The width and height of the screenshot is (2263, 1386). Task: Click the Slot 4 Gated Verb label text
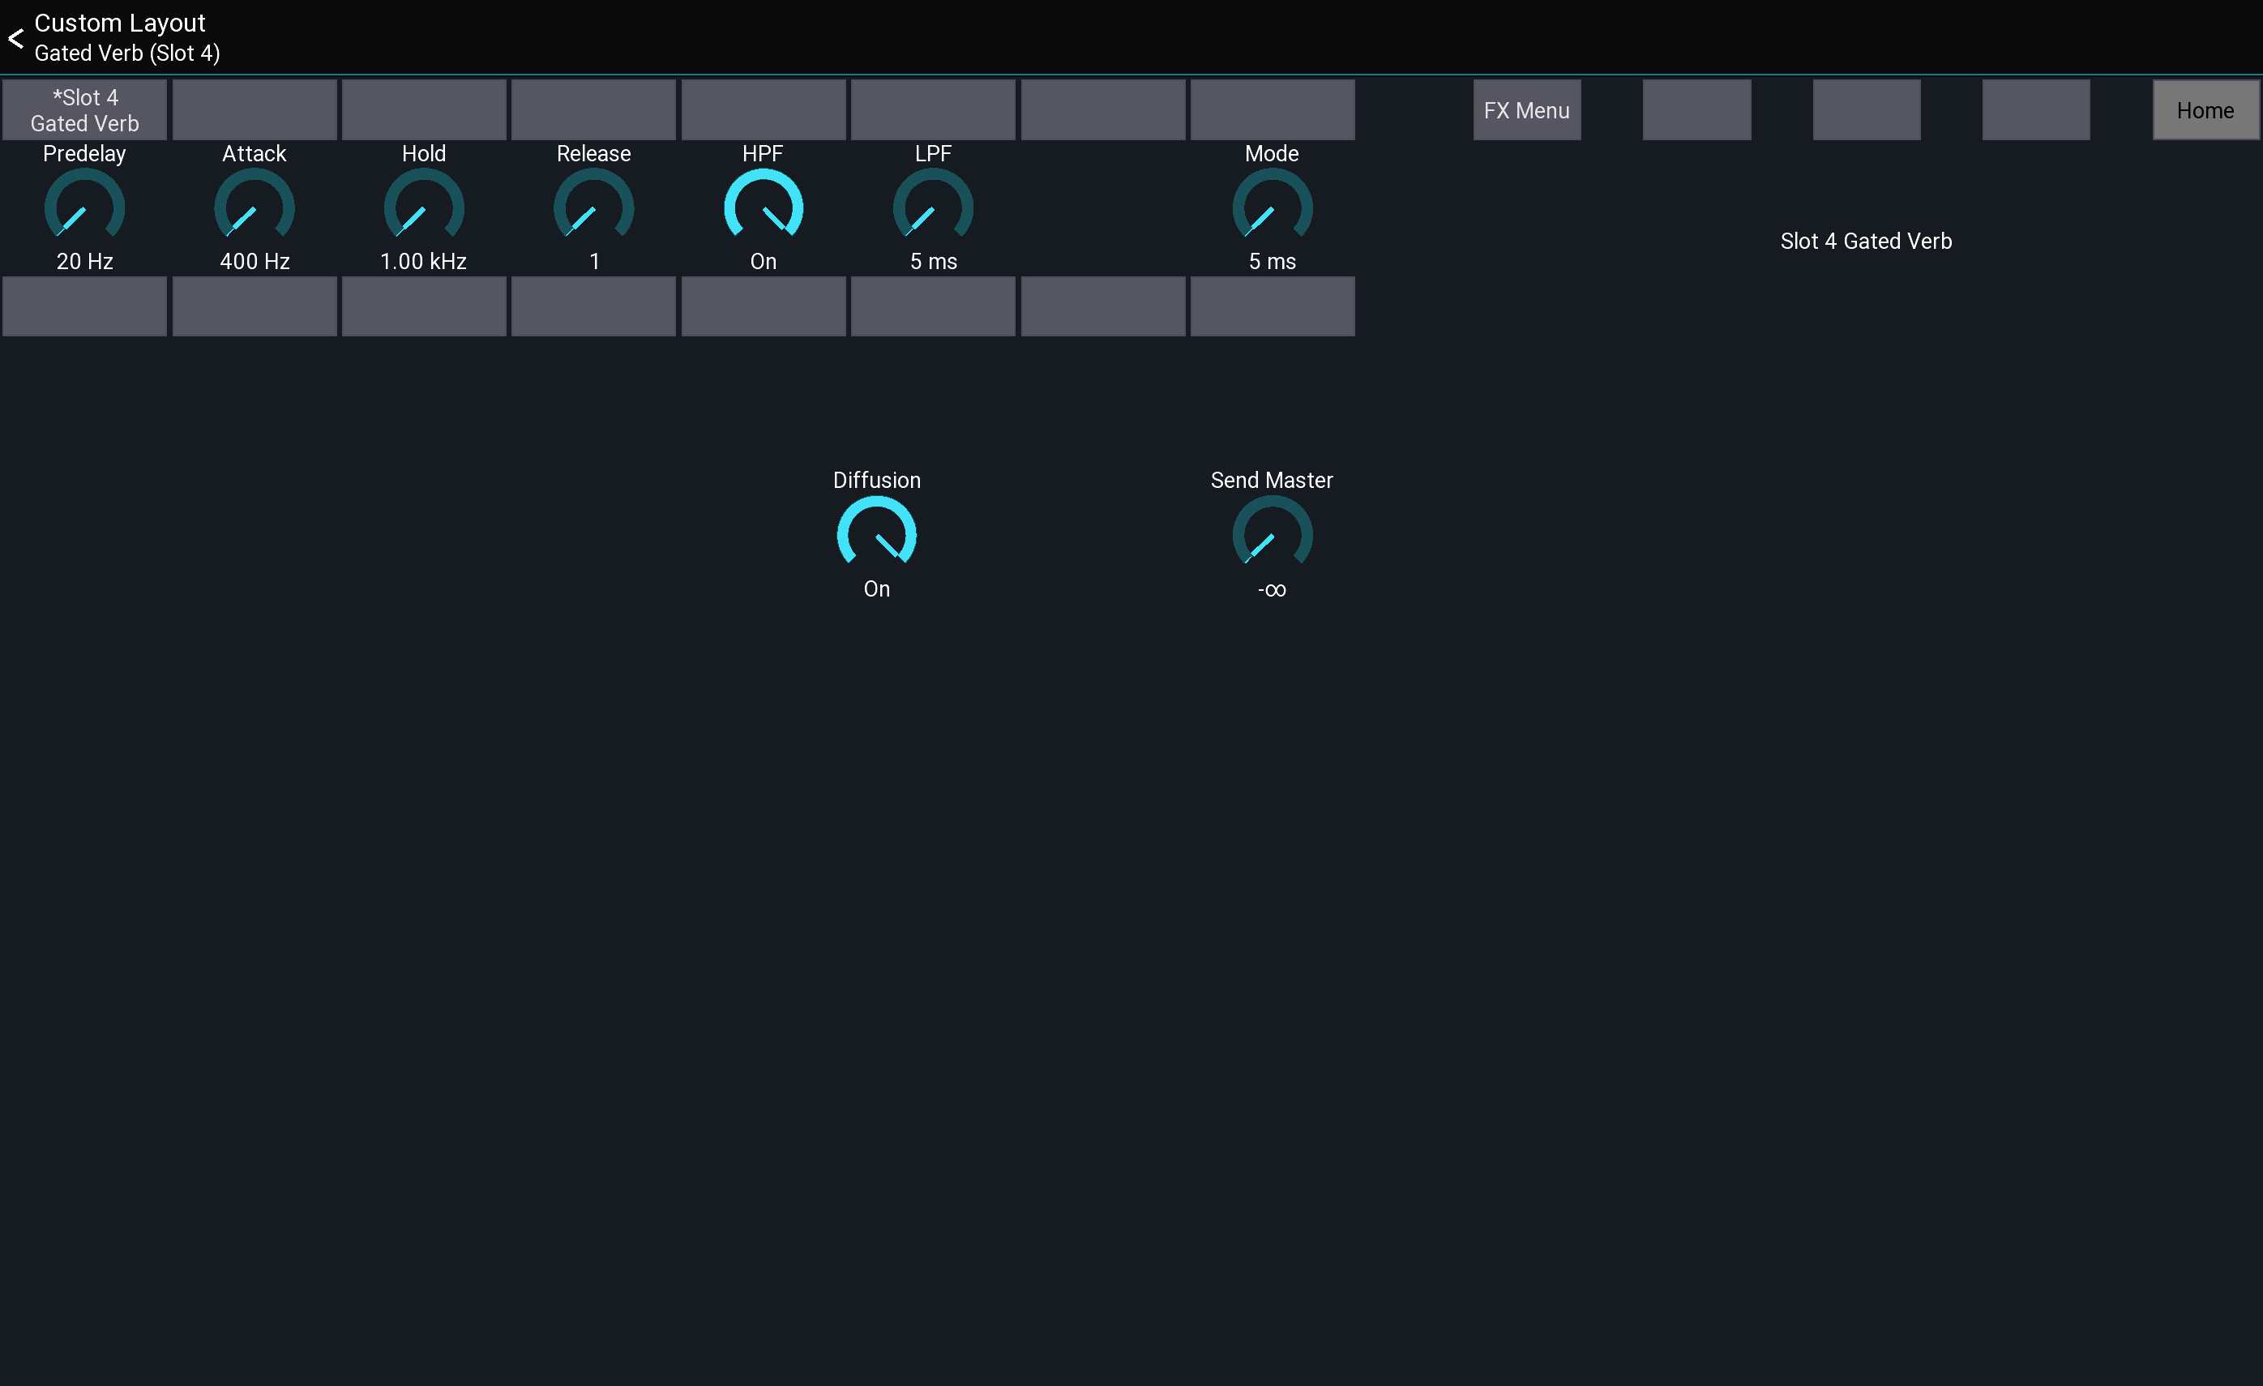click(1865, 241)
